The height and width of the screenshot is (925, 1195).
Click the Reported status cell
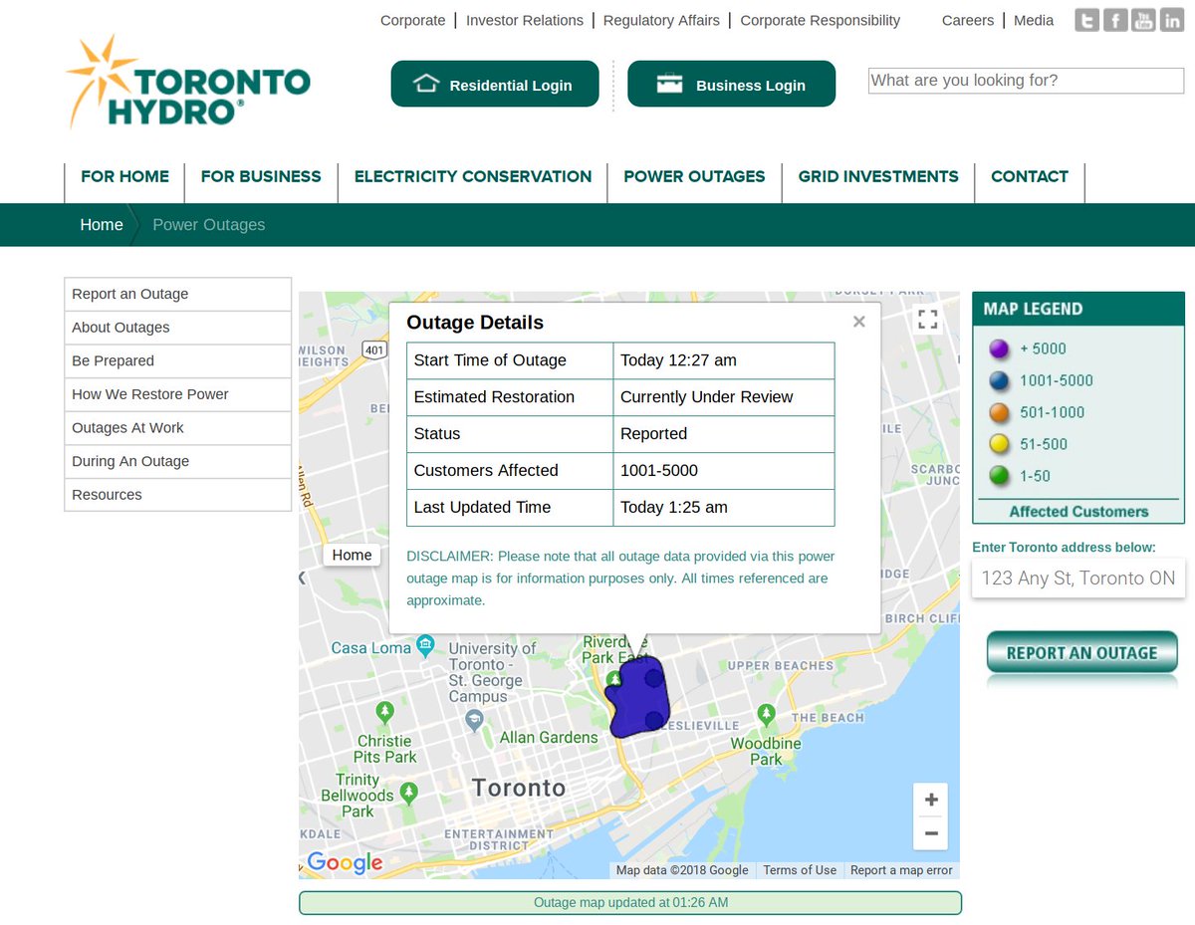tap(724, 434)
